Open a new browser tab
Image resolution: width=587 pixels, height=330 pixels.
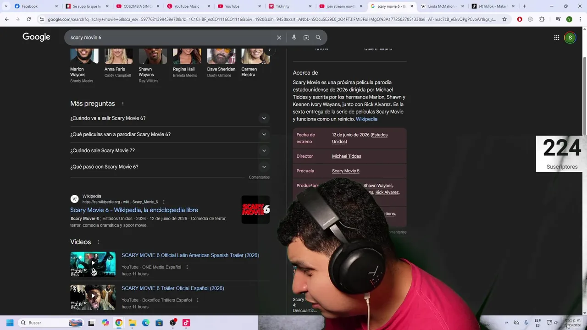524,6
